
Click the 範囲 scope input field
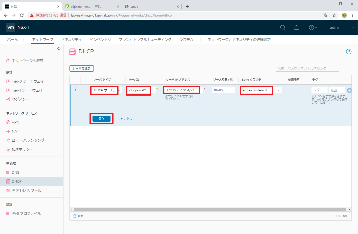[337, 90]
